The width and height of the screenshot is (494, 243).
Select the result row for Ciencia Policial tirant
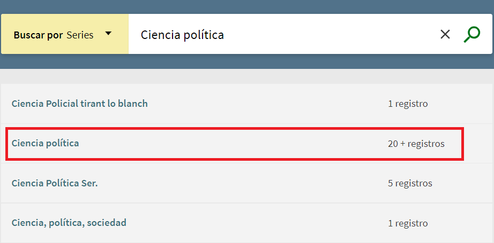pyautogui.click(x=246, y=104)
